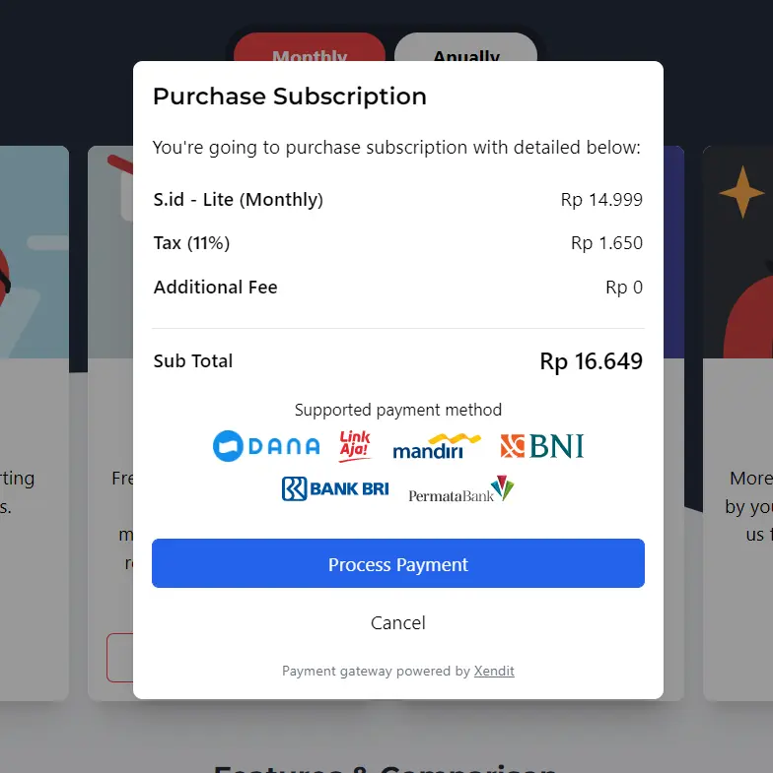Image resolution: width=773 pixels, height=773 pixels.
Task: Open the Xendit payment gateway link
Action: (494, 672)
